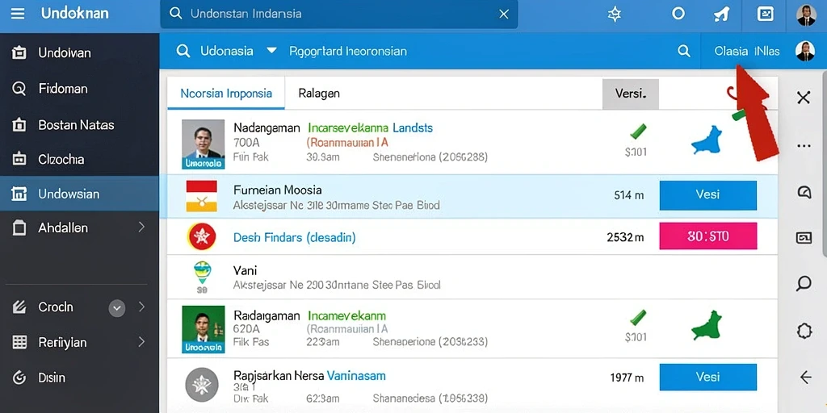Open the Desh Findars (desadin) link

pyautogui.click(x=294, y=238)
